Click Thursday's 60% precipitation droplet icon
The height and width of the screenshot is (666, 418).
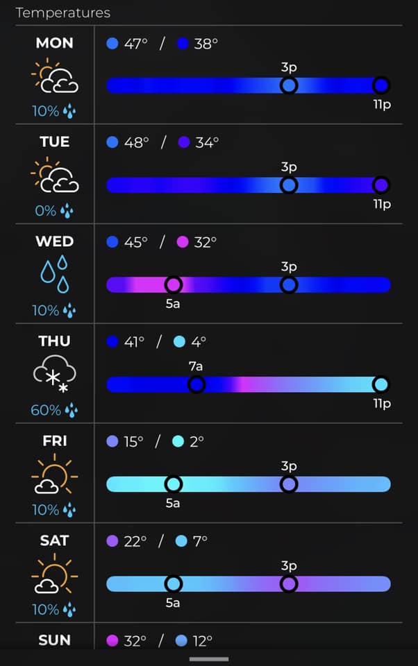coord(71,411)
